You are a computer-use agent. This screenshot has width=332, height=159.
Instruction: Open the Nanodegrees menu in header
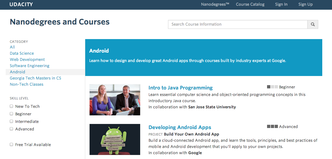coord(215,4)
